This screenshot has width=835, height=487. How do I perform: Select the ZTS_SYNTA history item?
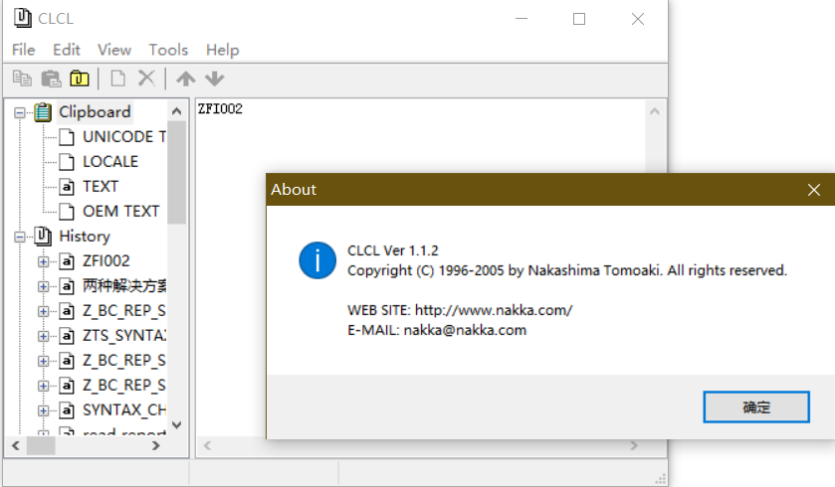[124, 336]
